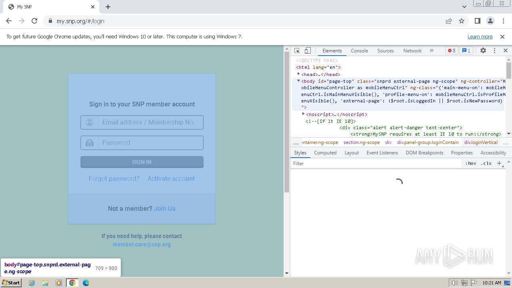Focus the Email address / Membership No. field

(x=142, y=122)
